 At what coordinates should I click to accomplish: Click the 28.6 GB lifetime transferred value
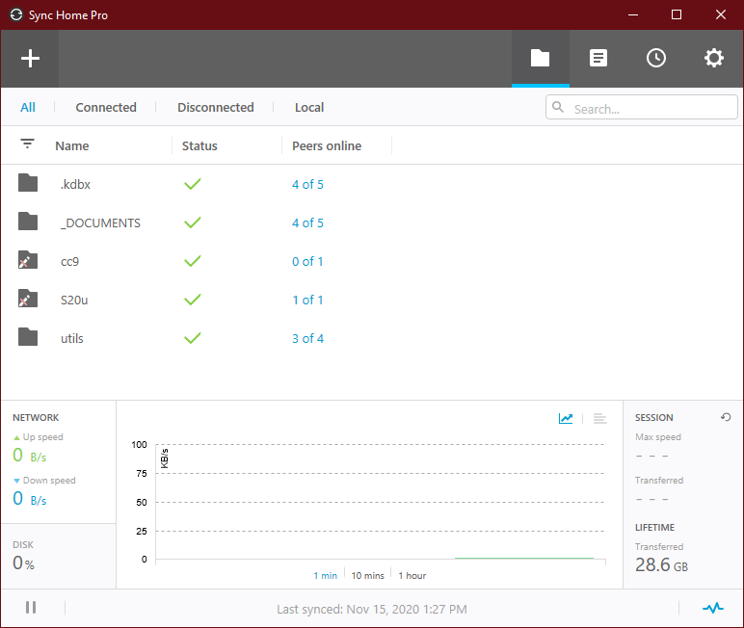click(x=661, y=565)
